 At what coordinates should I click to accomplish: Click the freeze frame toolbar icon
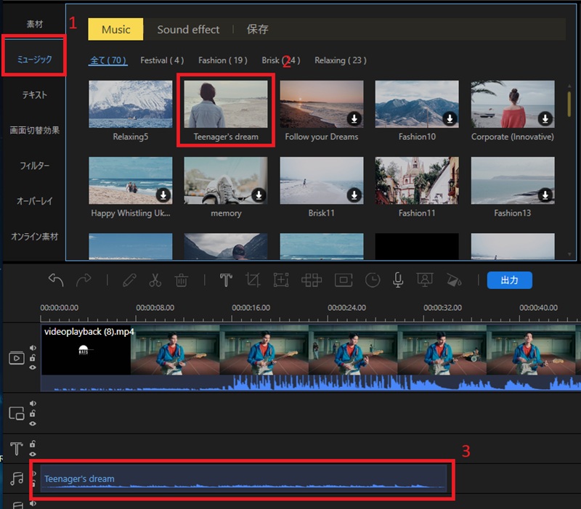pyautogui.click(x=344, y=280)
